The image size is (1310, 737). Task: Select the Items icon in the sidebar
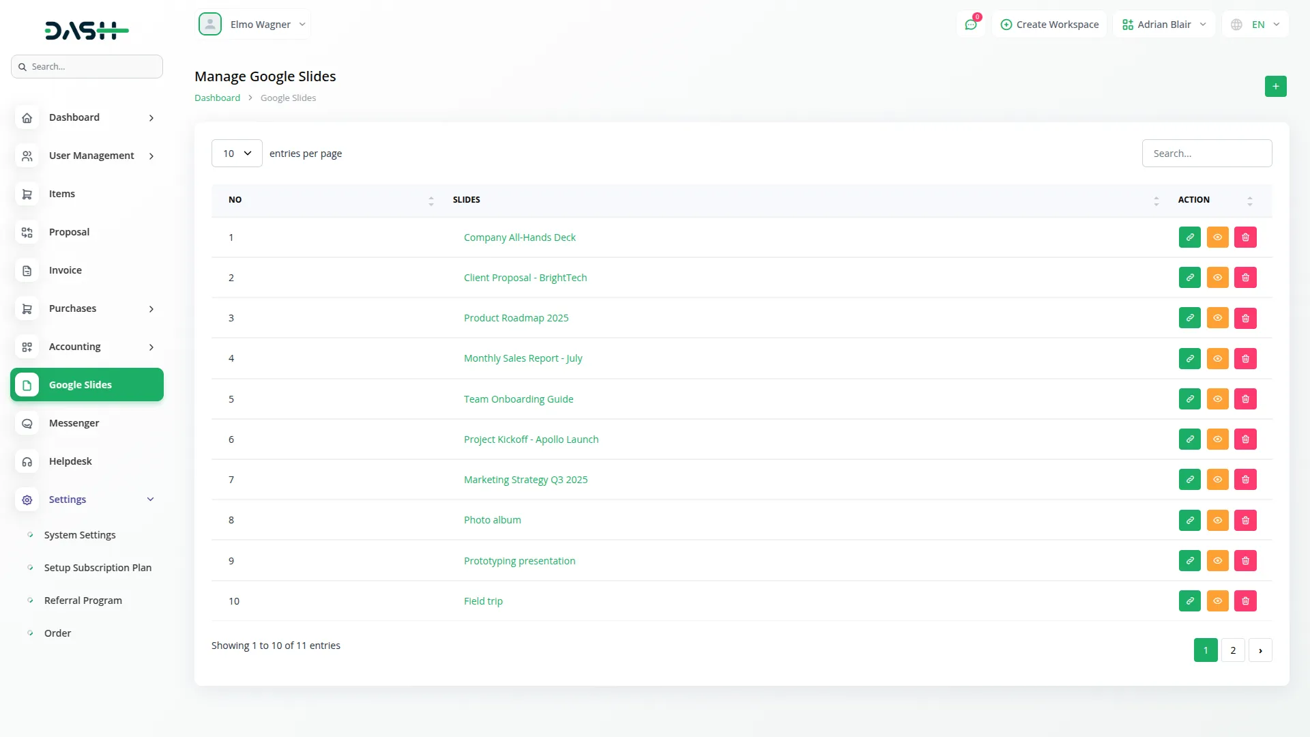pos(27,194)
